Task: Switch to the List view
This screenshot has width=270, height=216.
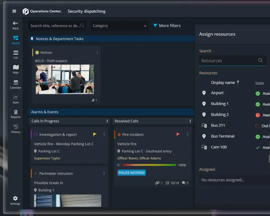Action: point(16,54)
